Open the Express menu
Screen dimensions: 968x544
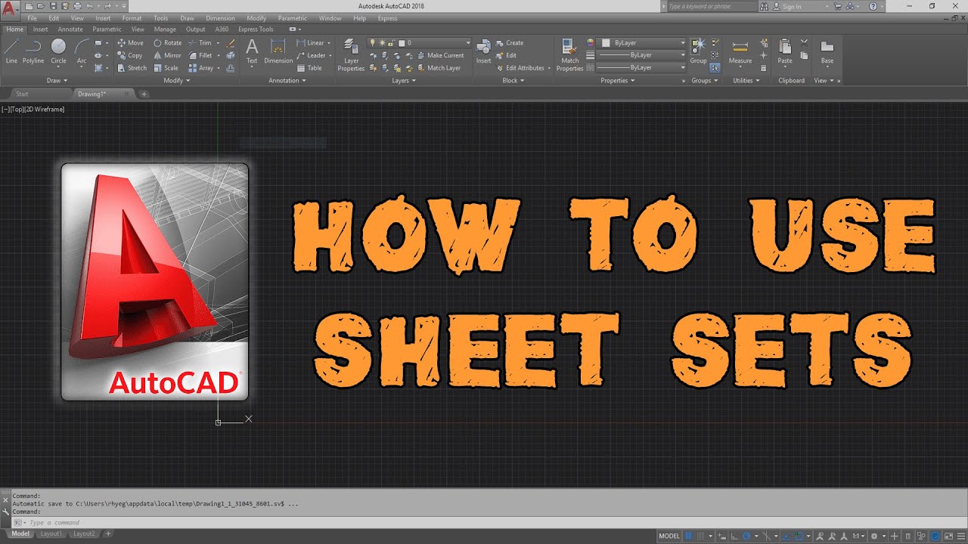click(387, 18)
